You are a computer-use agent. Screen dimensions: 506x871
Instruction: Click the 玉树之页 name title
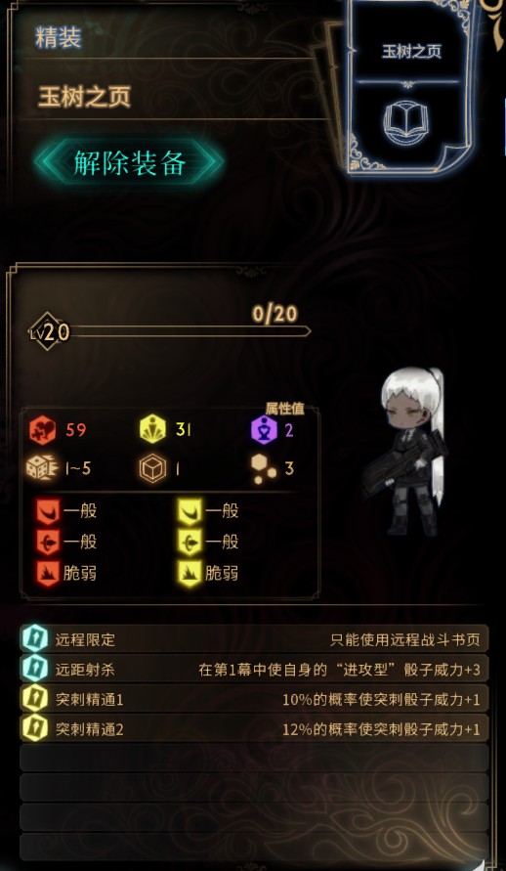click(x=84, y=97)
